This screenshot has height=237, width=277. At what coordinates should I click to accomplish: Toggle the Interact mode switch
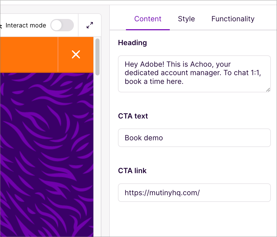[x=62, y=25]
